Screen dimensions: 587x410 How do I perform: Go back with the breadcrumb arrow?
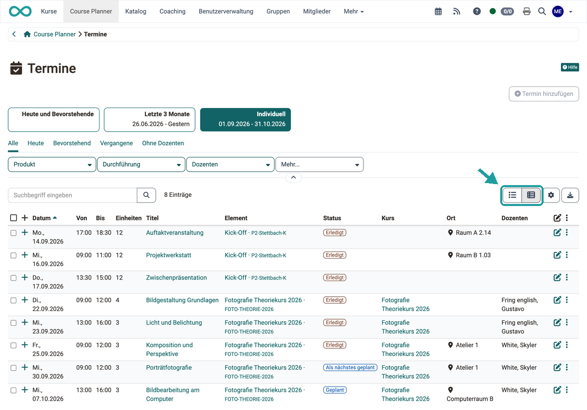14,34
